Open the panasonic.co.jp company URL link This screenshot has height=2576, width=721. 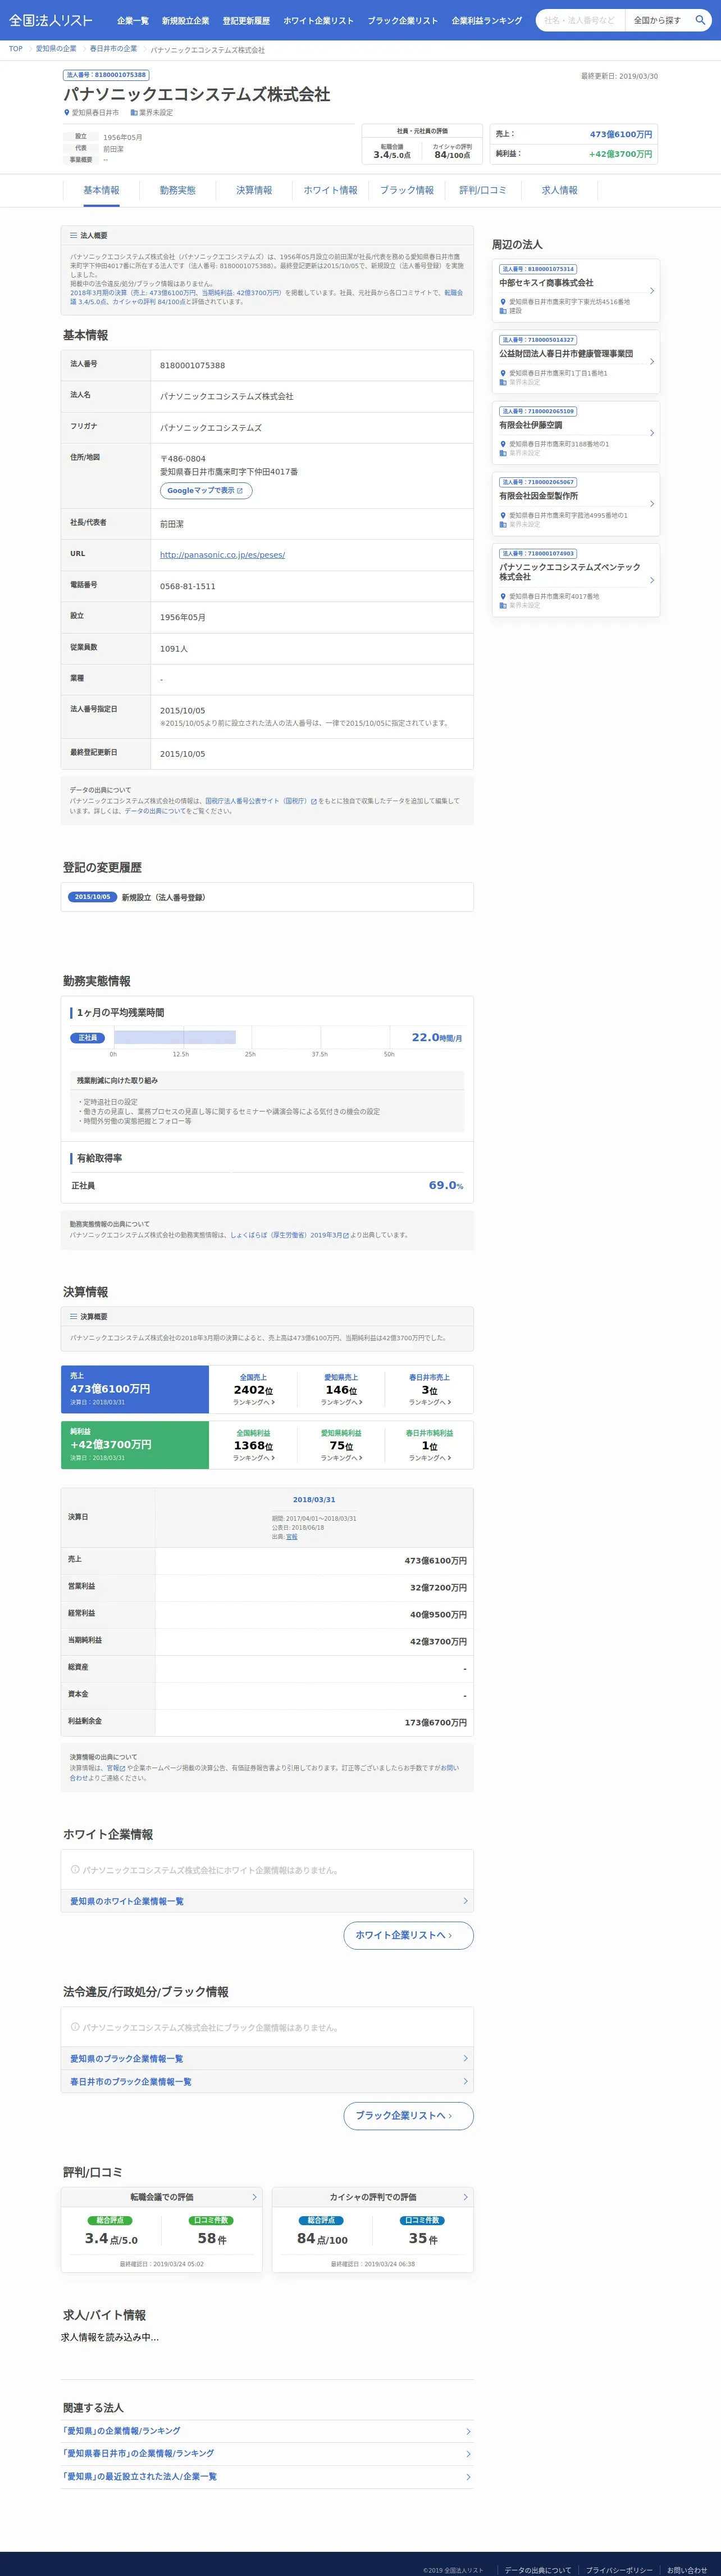[x=223, y=555]
